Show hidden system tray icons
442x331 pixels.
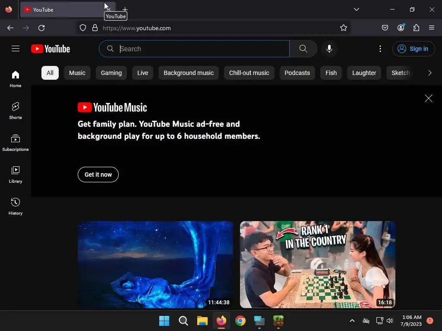[x=352, y=321]
